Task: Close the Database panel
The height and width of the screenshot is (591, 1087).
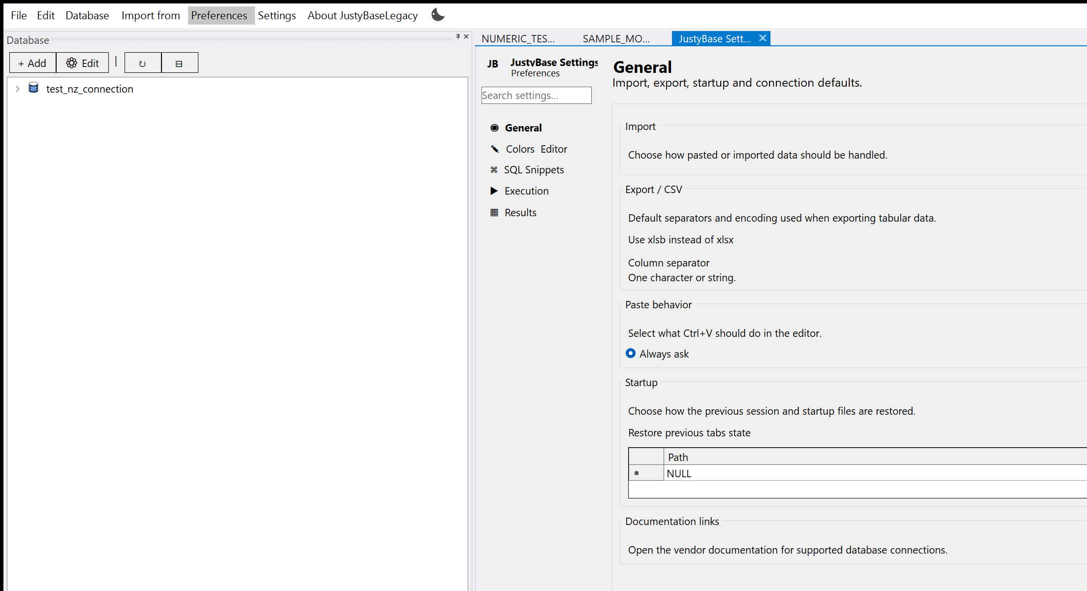Action: click(x=466, y=36)
